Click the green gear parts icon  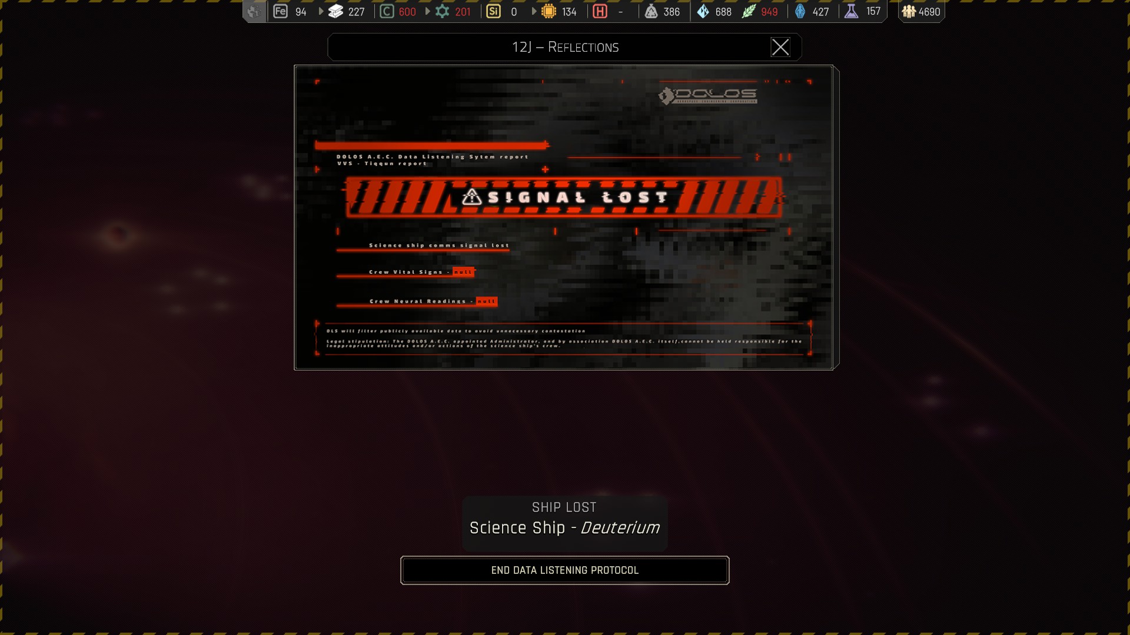click(x=442, y=11)
